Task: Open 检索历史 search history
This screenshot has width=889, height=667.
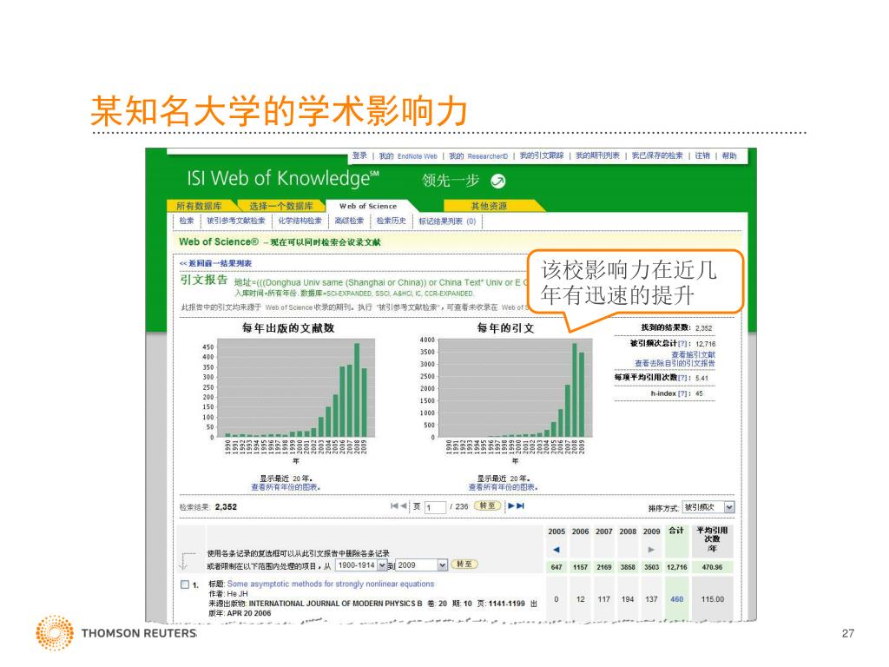Action: [x=392, y=221]
